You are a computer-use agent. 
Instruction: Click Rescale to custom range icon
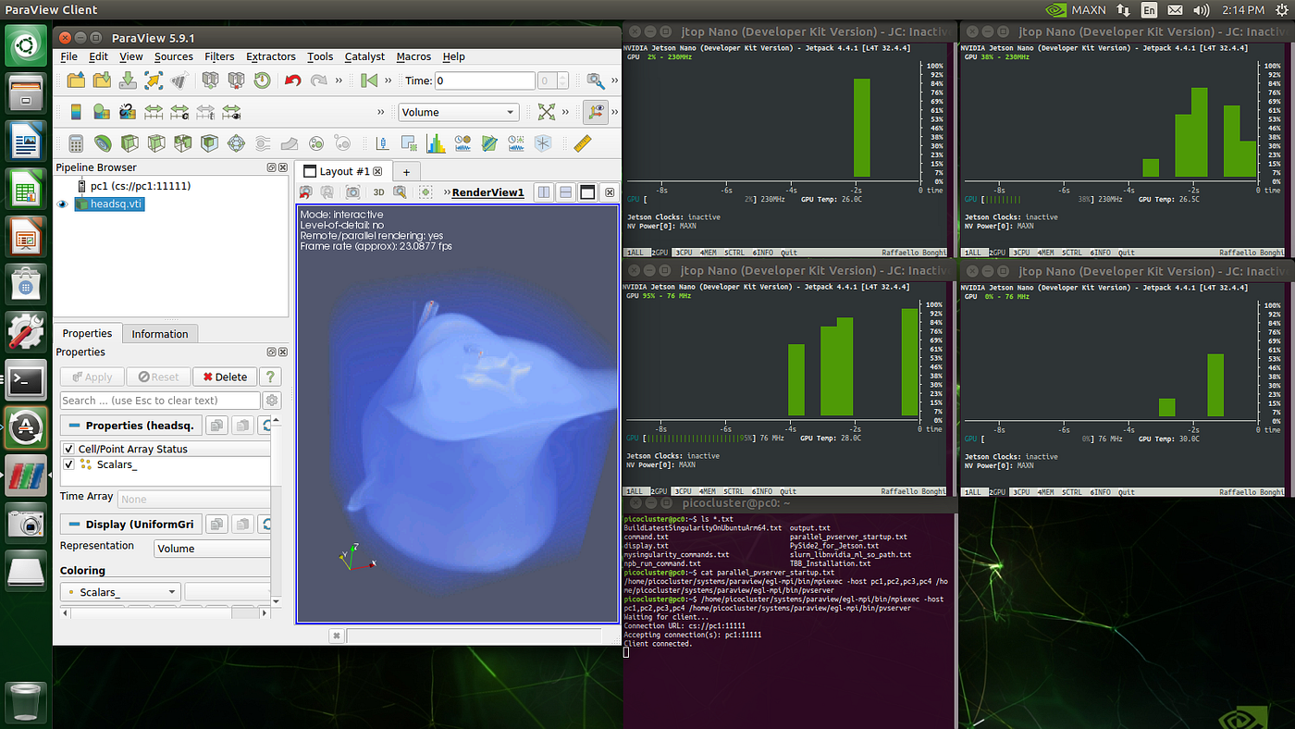click(179, 112)
